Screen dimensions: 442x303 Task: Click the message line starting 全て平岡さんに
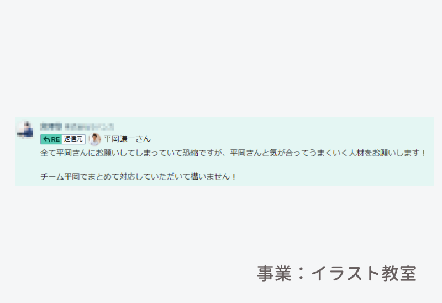(233, 153)
